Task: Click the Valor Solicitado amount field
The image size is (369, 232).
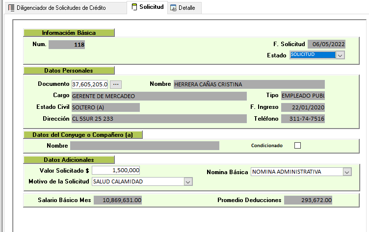Action: point(116,170)
